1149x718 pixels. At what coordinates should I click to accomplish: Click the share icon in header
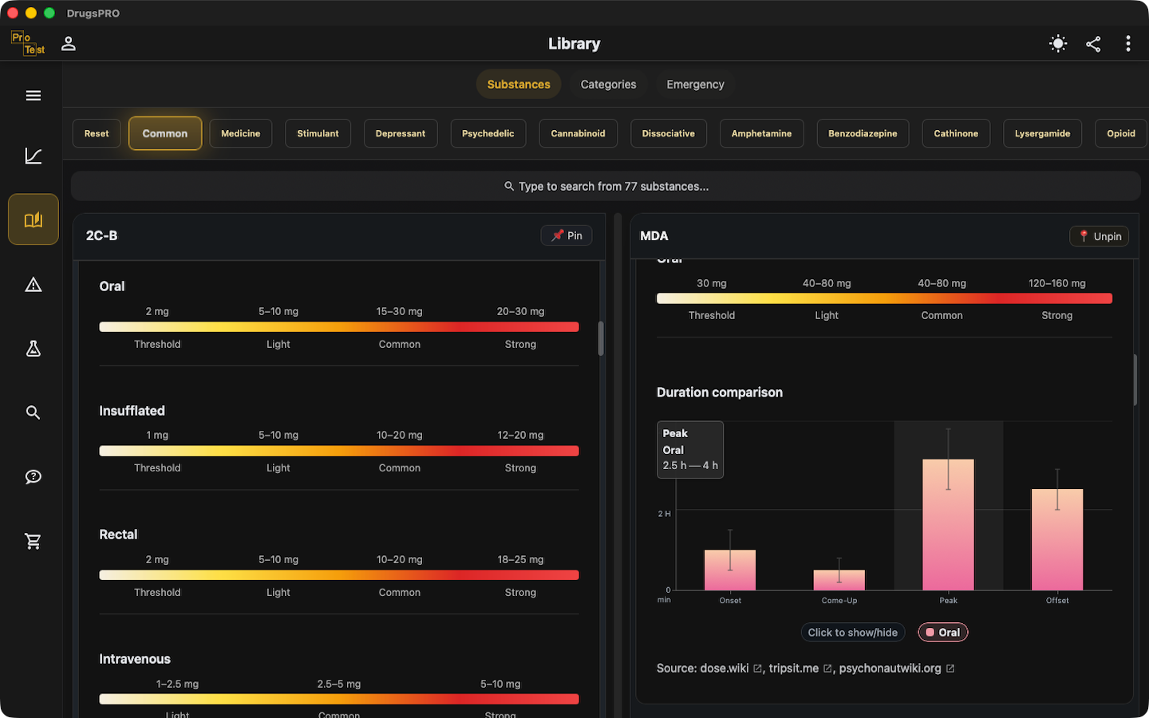click(1093, 44)
